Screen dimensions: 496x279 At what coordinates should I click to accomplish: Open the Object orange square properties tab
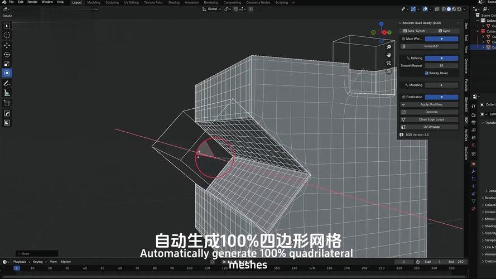coord(474,164)
